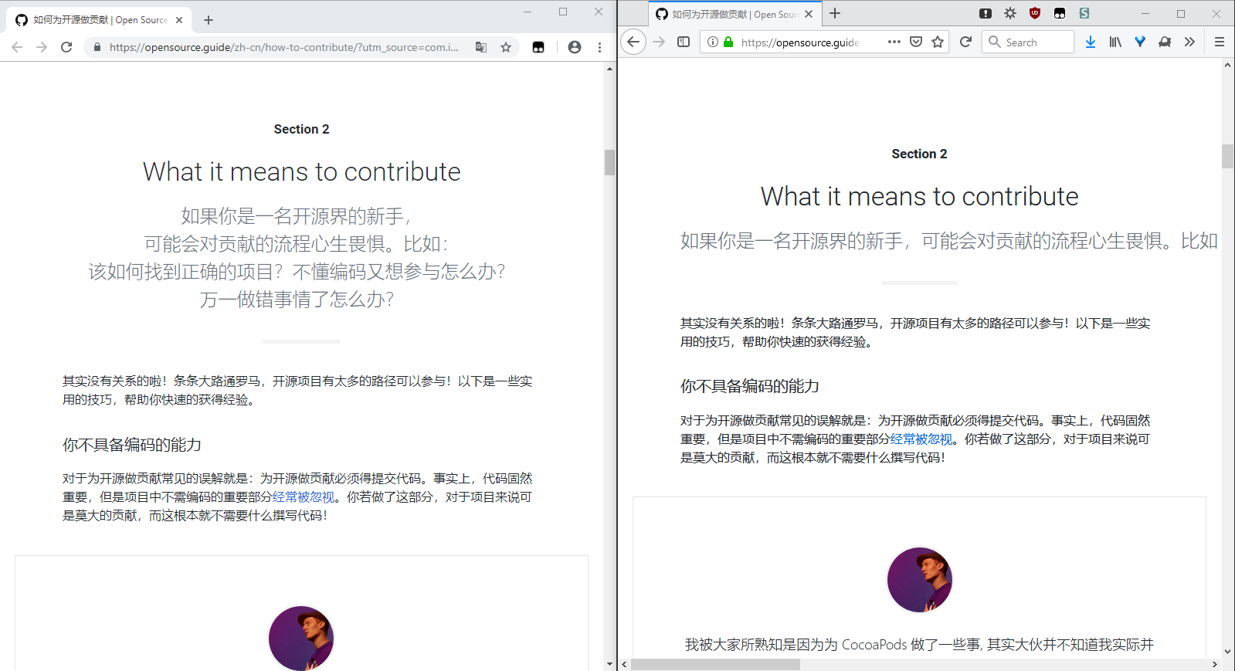Expand Firefox's overflow chevron menu

1189,42
